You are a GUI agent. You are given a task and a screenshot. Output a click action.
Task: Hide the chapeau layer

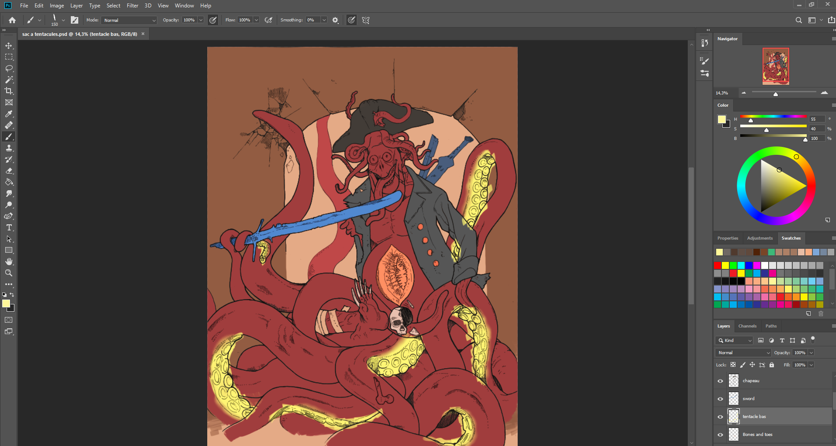(x=720, y=381)
